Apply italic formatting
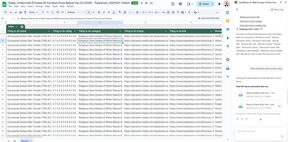Image resolution: width=288 pixels, height=142 pixels. tap(104, 12)
